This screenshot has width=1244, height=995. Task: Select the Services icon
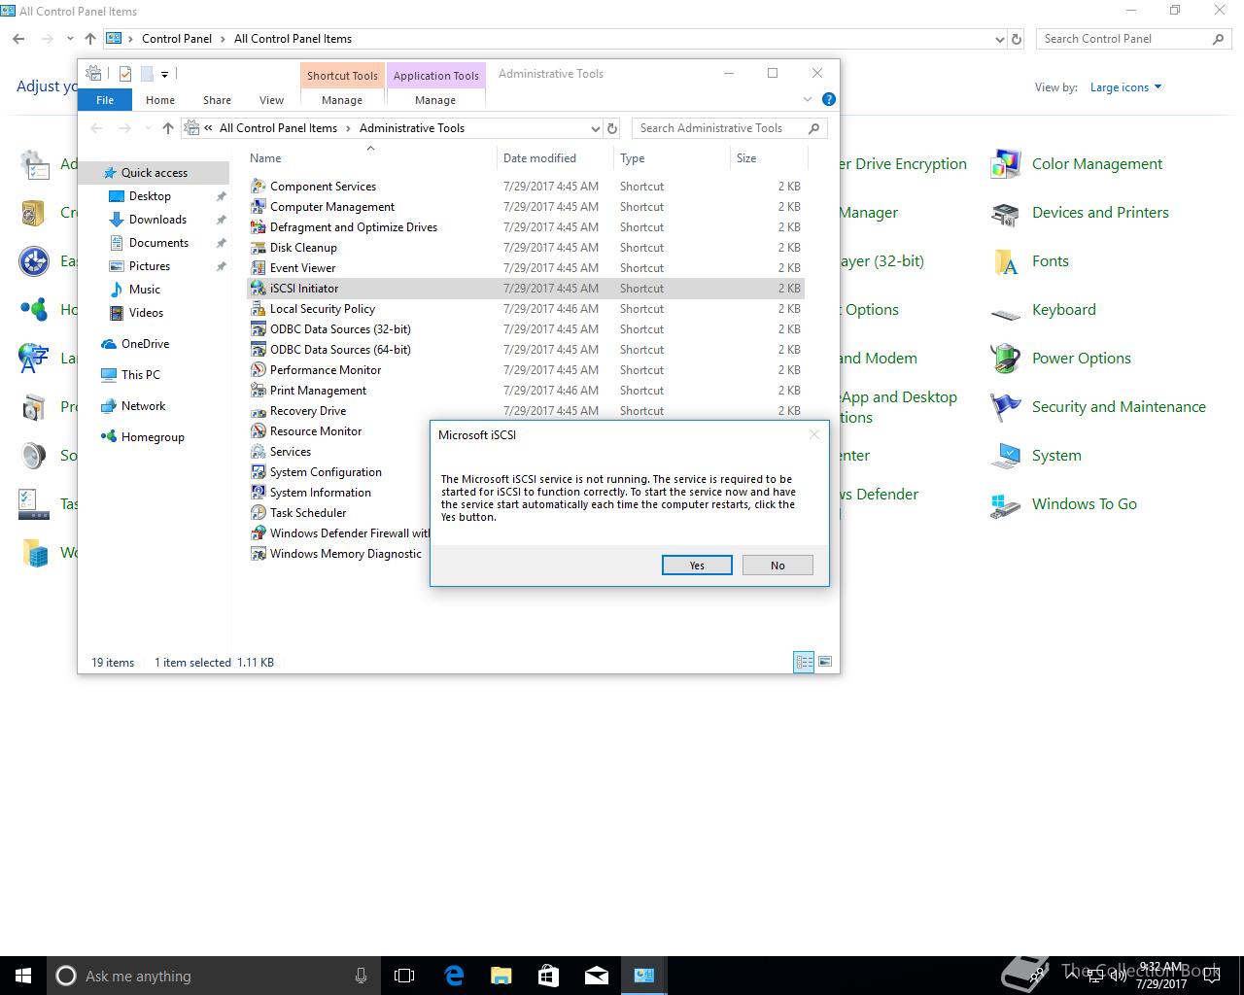coord(258,451)
